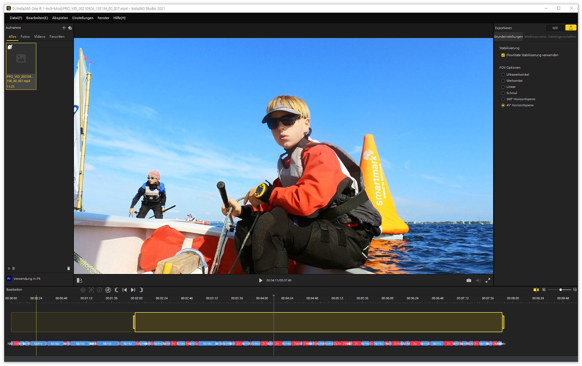The image size is (582, 366).
Task: Select 360° Horizontsperre option
Action: coord(503,99)
